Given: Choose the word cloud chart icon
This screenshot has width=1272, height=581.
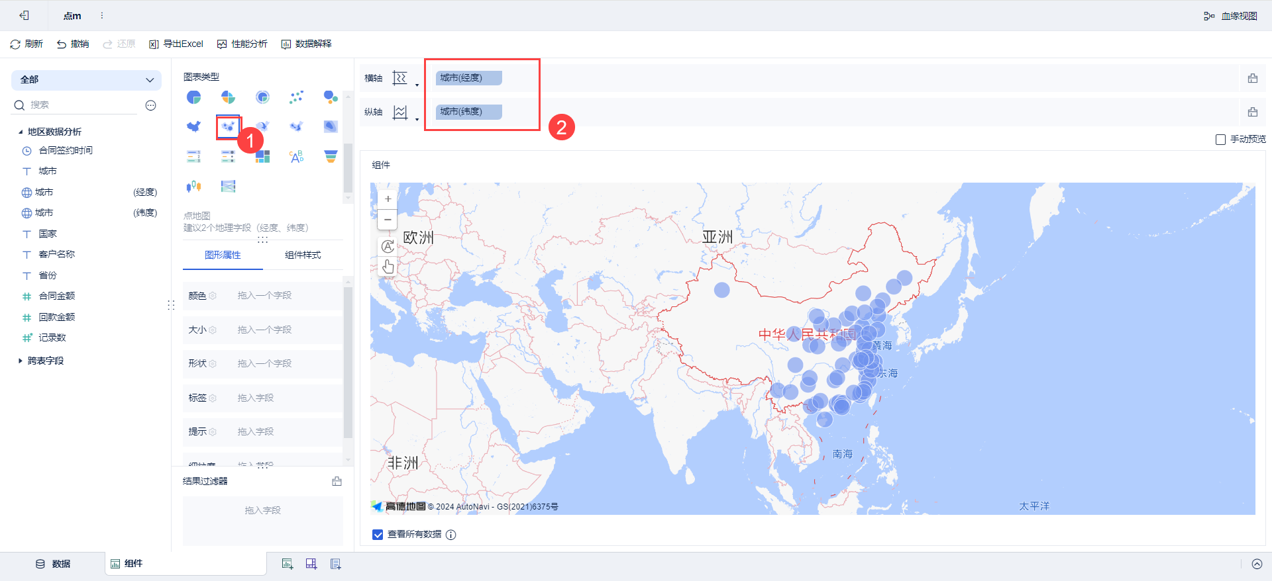Looking at the screenshot, I should pos(296,156).
